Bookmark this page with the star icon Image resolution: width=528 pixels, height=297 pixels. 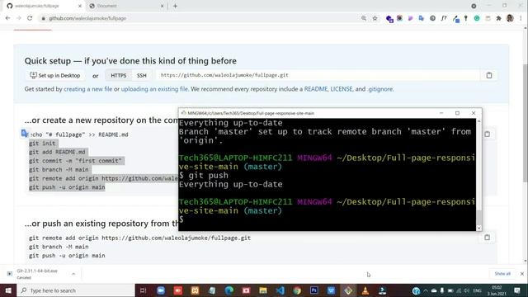(375, 18)
